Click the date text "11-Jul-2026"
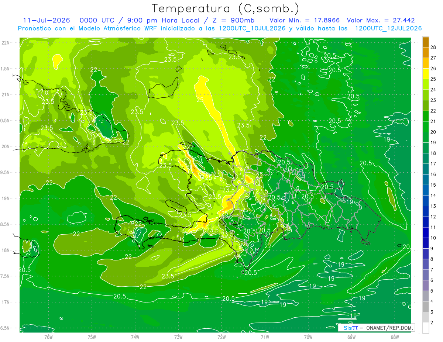The height and width of the screenshot is (342, 443). click(46, 20)
